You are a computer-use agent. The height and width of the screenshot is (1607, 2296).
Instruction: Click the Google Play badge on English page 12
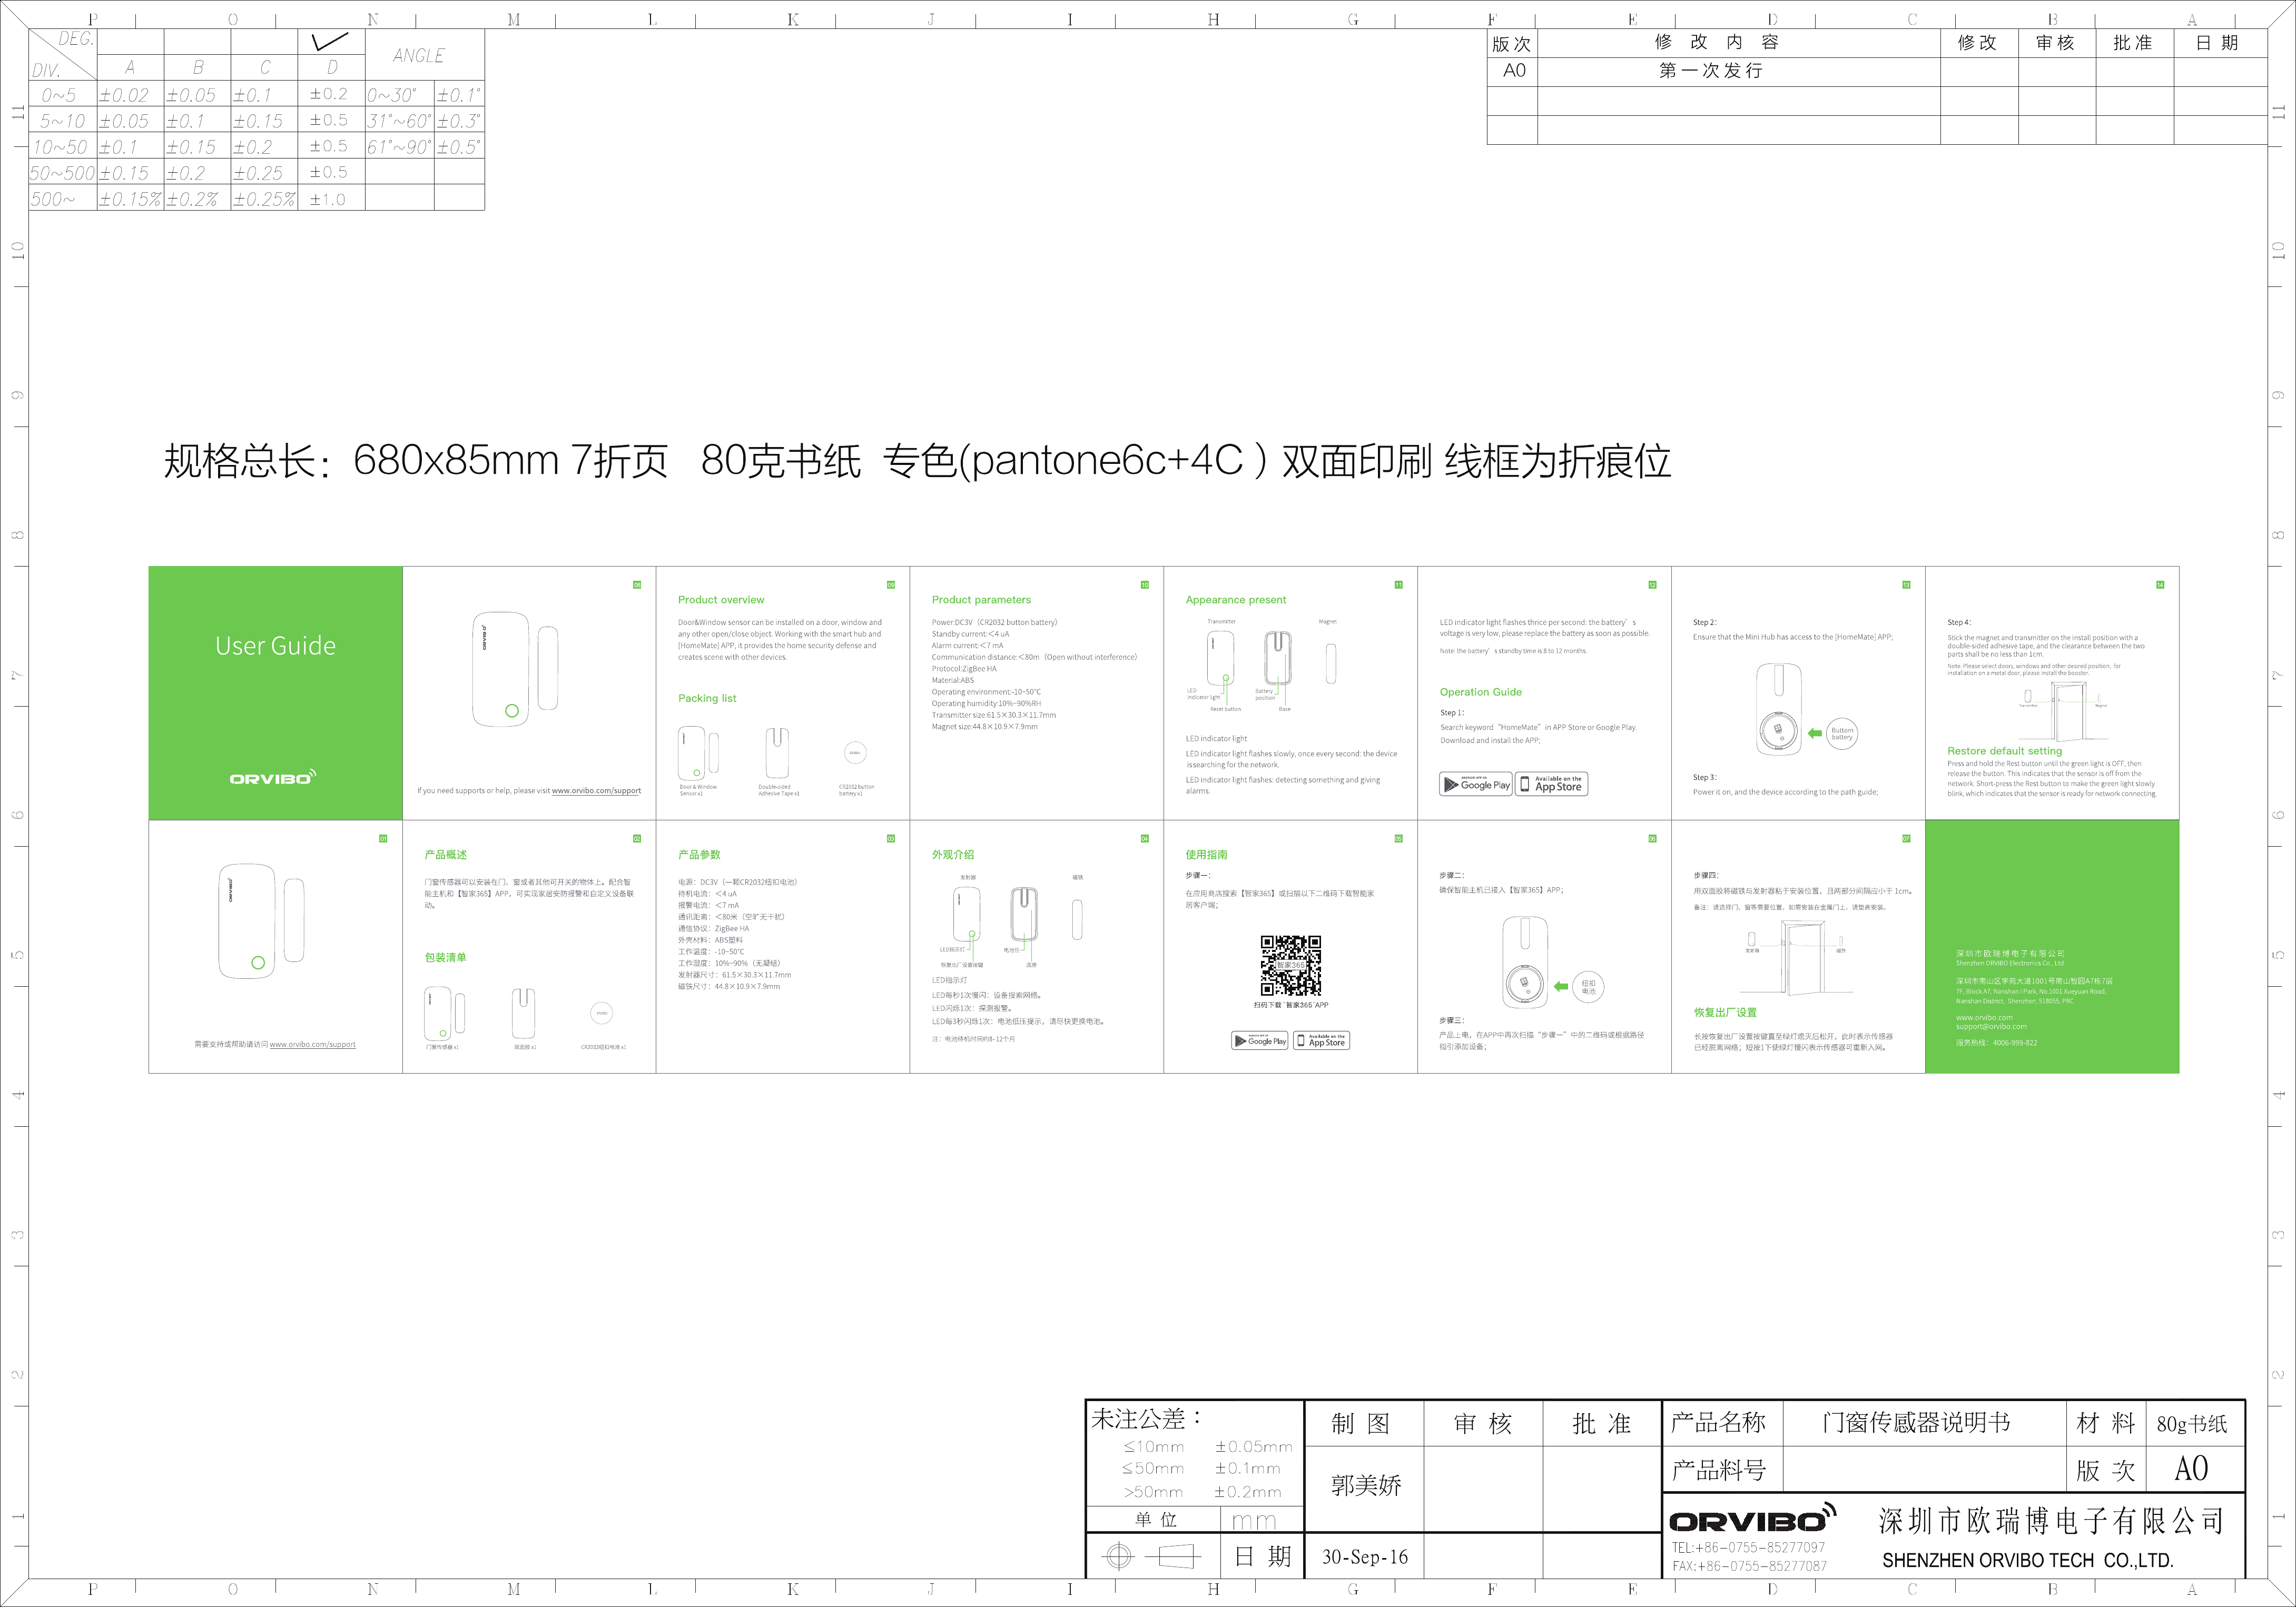click(x=1476, y=785)
